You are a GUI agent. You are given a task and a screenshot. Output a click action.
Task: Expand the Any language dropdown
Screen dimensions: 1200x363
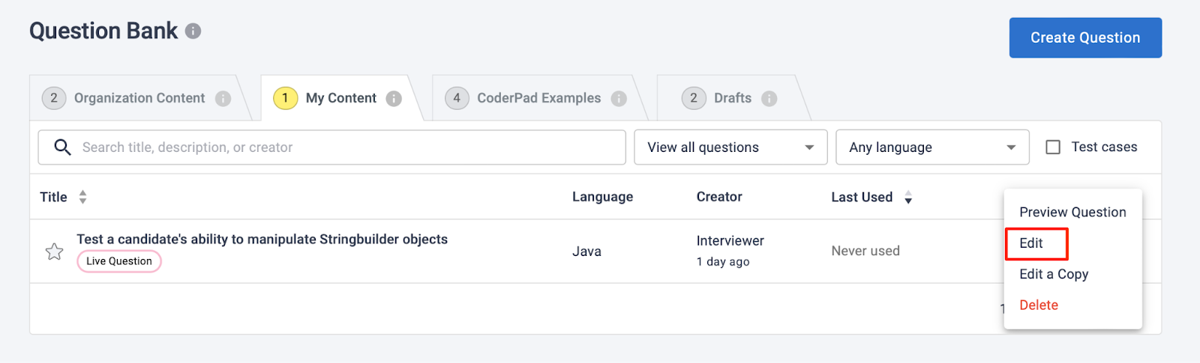coord(932,147)
